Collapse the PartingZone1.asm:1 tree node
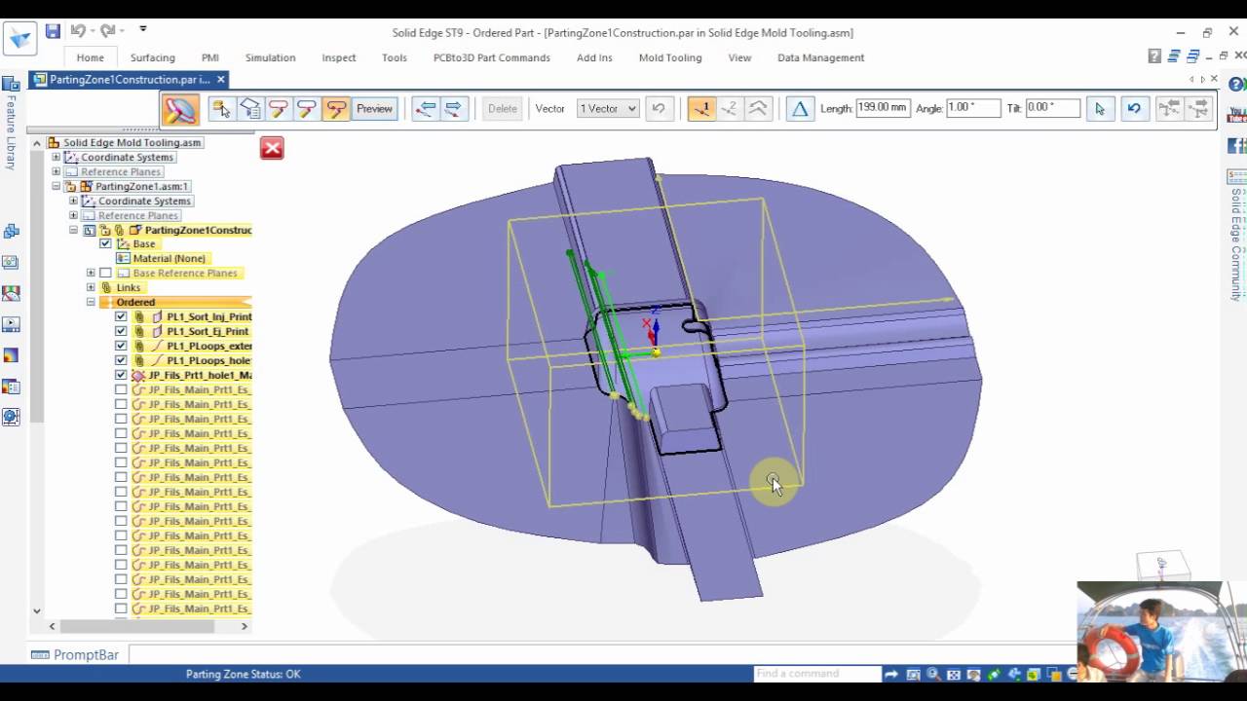Image resolution: width=1247 pixels, height=701 pixels. tap(56, 186)
